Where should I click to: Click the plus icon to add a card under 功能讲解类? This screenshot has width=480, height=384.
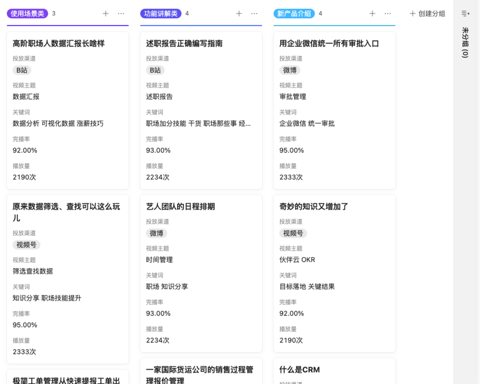[239, 14]
